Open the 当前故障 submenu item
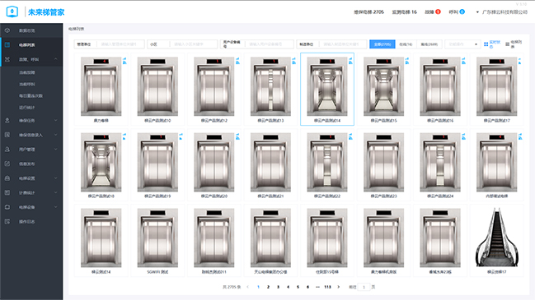The image size is (535, 300). [27, 73]
